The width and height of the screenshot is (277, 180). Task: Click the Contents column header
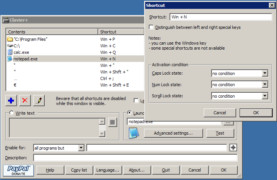tap(52, 32)
